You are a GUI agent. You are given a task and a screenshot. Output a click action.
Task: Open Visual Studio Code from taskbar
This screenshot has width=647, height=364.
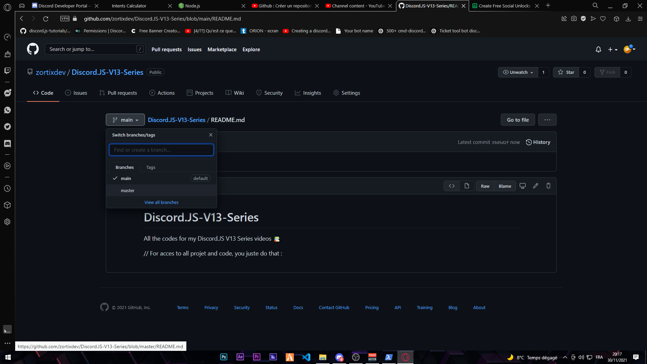[x=306, y=357]
